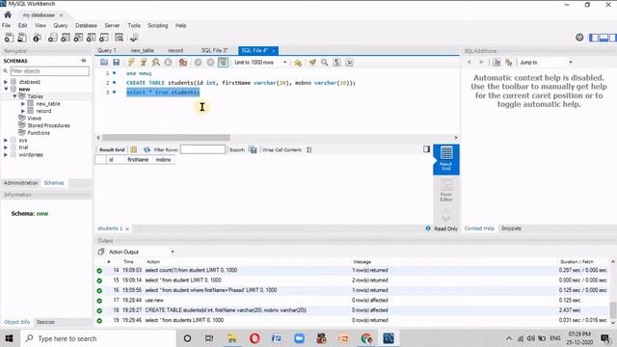
Task: Toggle the bottom output panel visibility
Action: pyautogui.click(x=604, y=38)
